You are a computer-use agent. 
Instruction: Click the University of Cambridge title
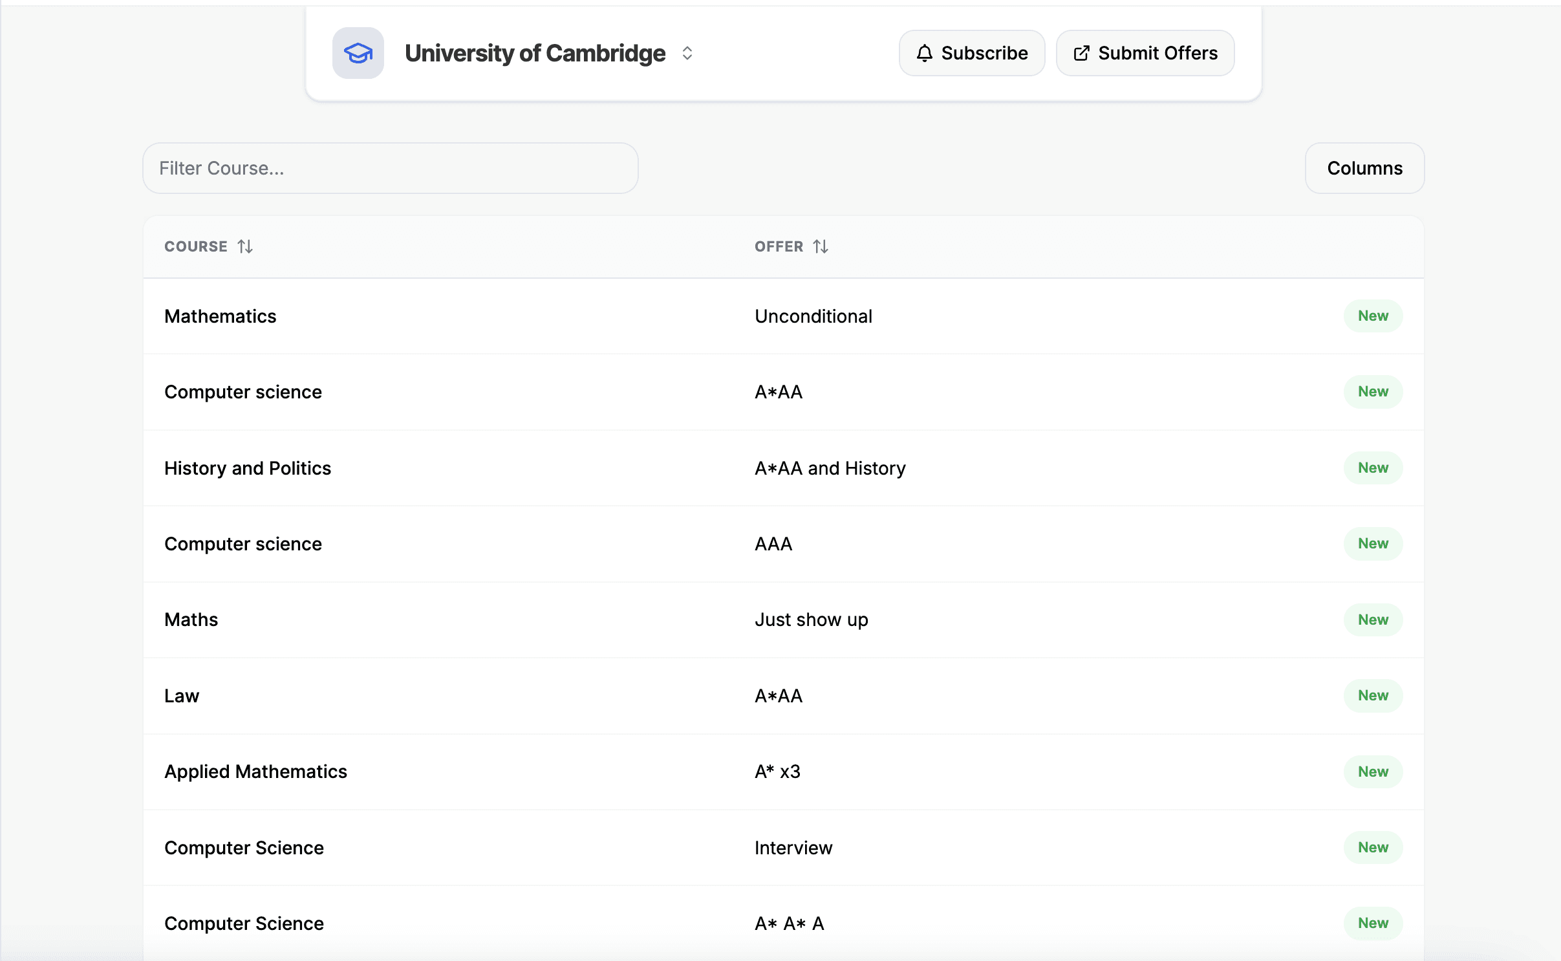[x=535, y=53]
